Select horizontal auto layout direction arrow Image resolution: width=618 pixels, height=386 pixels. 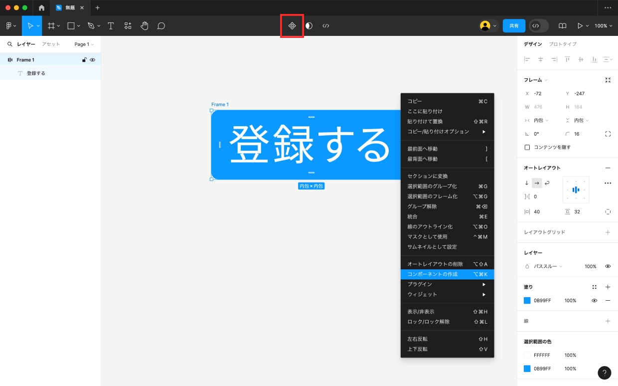(x=537, y=183)
